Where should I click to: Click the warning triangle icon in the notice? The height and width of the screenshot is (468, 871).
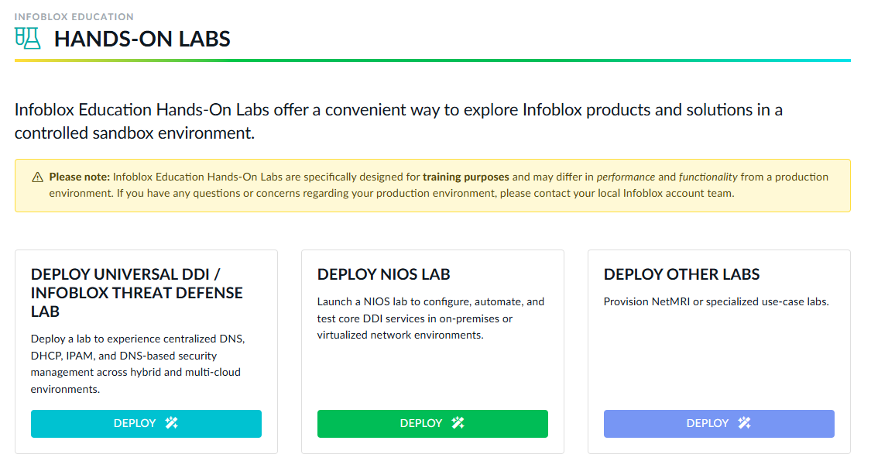pos(38,177)
